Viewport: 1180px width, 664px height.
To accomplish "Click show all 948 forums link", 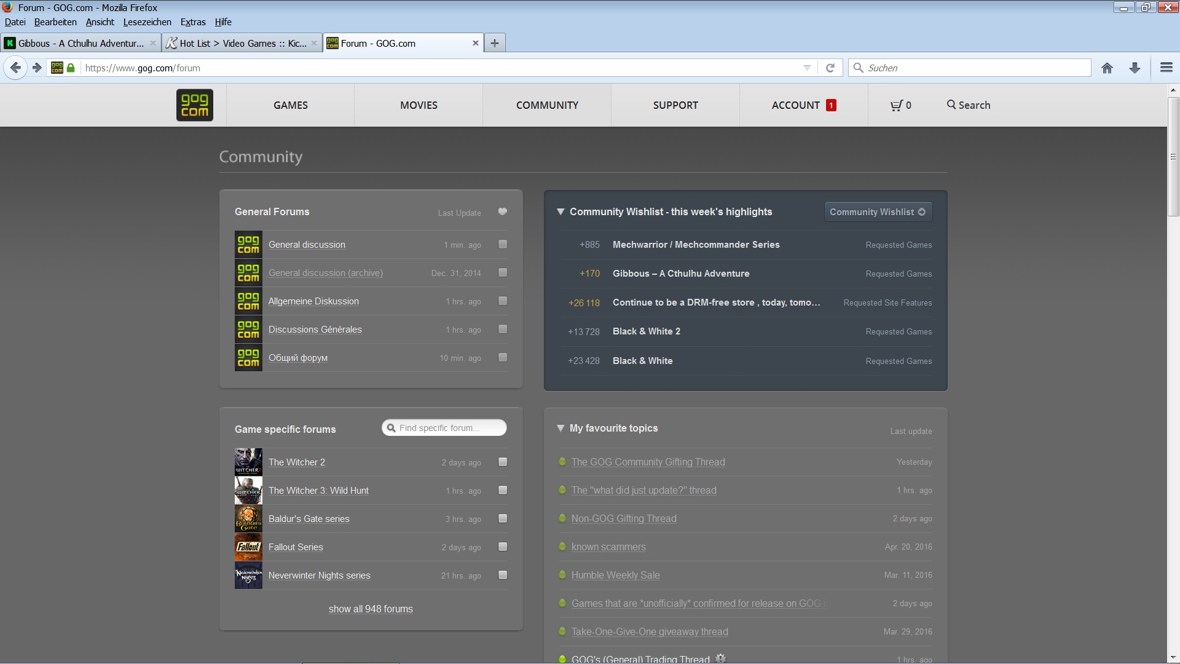I will coord(371,609).
